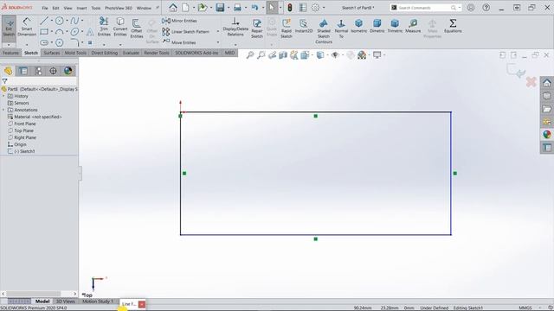
Task: Switch to Isometric view
Action: tap(358, 26)
